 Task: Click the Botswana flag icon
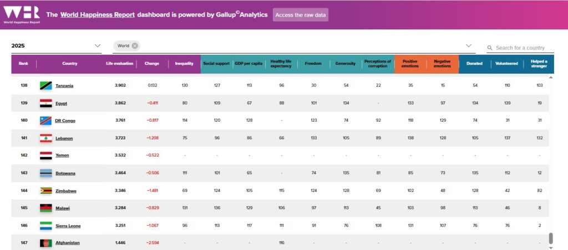(x=45, y=173)
